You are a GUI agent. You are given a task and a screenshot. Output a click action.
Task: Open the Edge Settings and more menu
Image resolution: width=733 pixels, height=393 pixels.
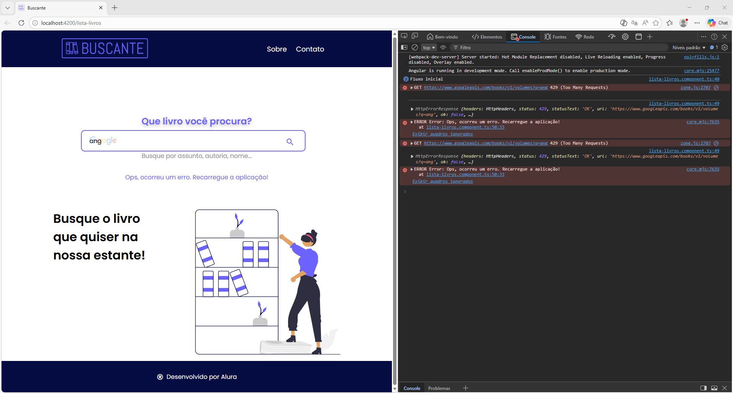697,23
